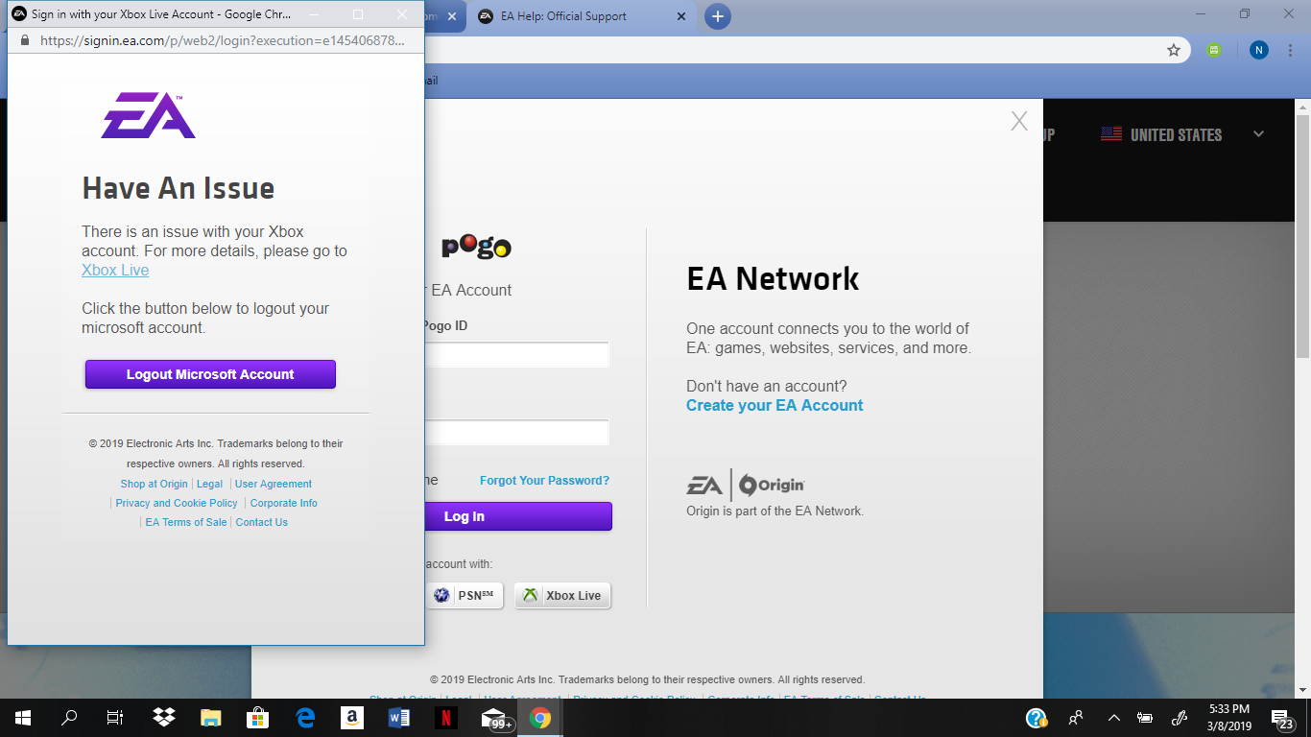The height and width of the screenshot is (737, 1311).
Task: Click the Pogo logo on login form
Action: pos(476,247)
